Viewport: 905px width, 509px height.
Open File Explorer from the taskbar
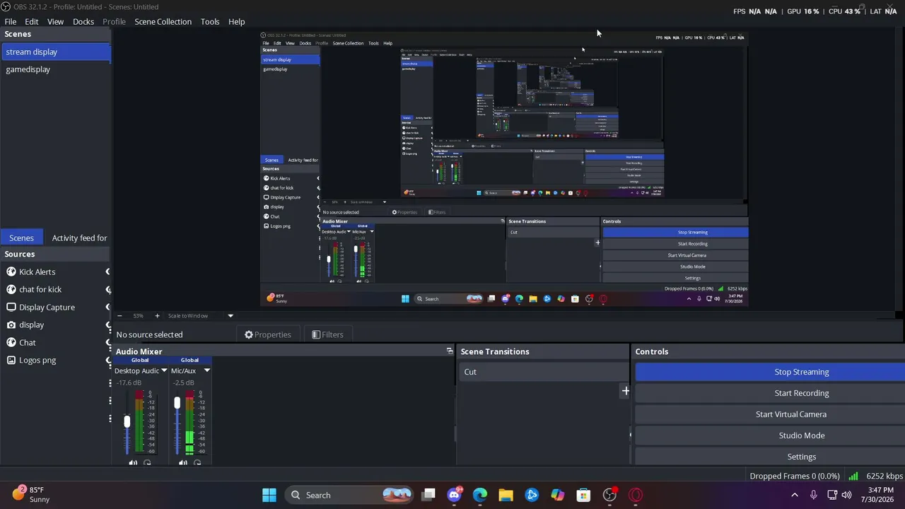(506, 495)
